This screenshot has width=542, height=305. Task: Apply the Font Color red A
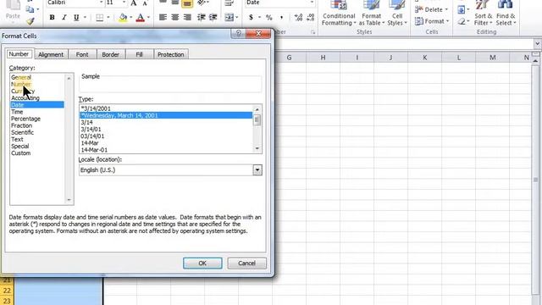click(x=141, y=17)
